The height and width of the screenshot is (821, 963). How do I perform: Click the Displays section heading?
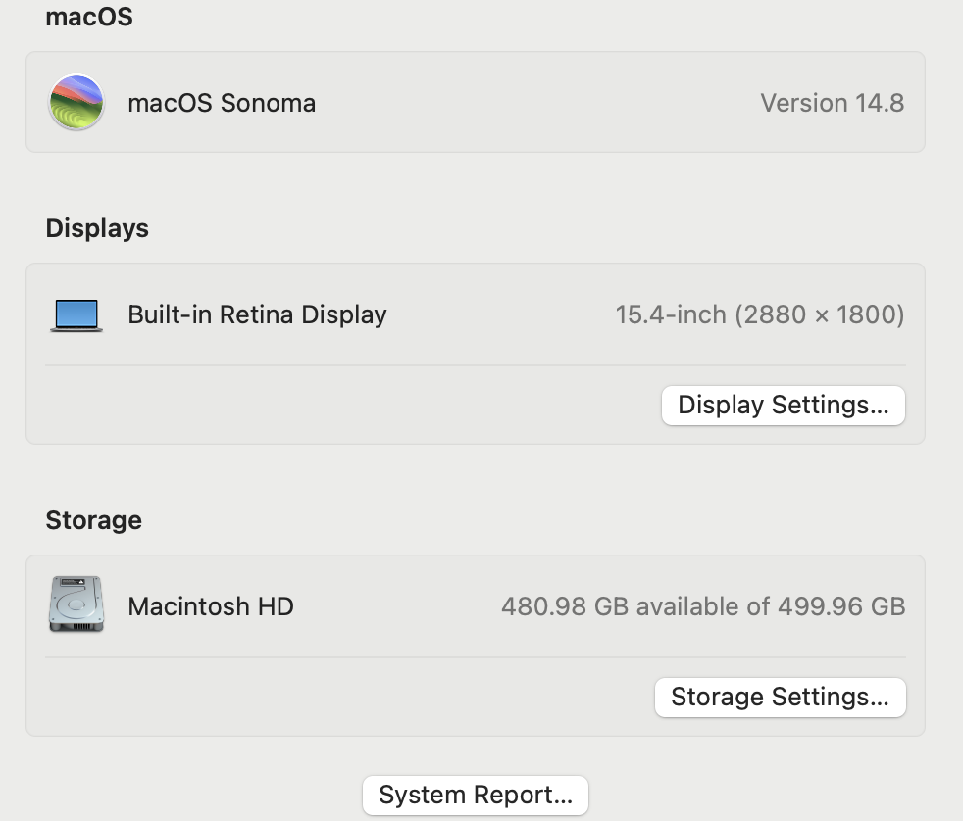point(97,228)
